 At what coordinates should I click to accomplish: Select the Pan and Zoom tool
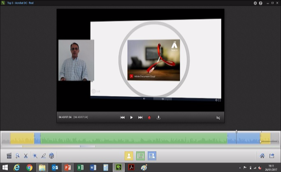17,156
